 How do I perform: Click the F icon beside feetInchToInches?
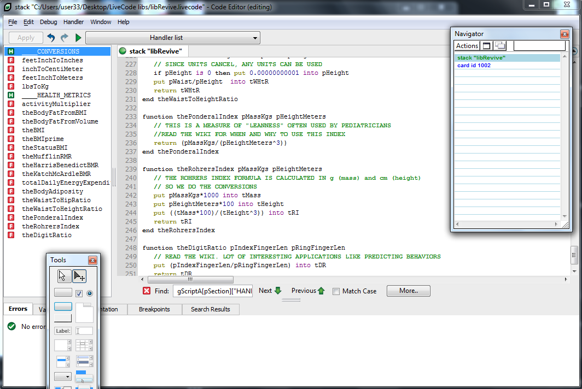coord(11,60)
